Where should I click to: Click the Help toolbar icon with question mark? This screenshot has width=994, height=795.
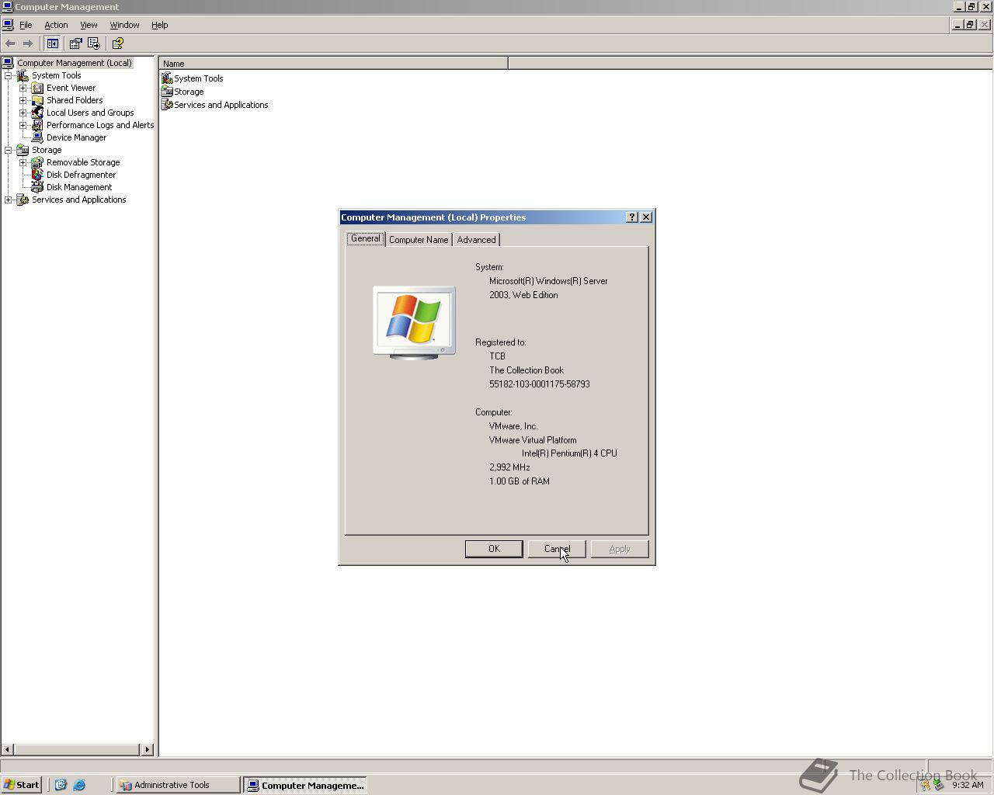pos(118,43)
